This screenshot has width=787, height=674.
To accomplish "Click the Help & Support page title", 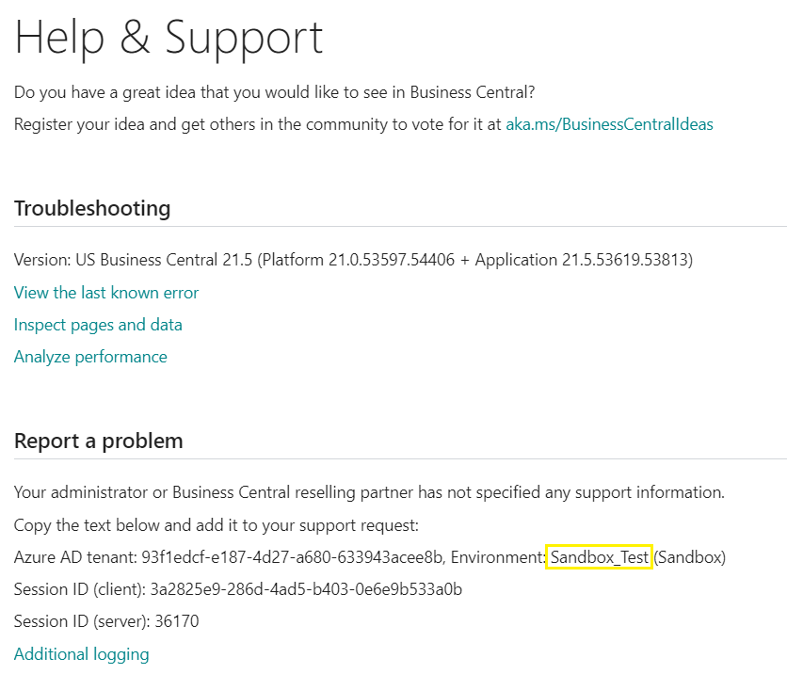I will (x=169, y=39).
